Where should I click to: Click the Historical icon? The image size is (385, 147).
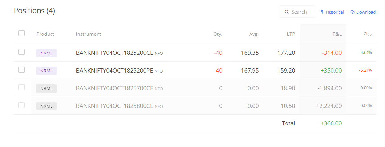(322, 12)
